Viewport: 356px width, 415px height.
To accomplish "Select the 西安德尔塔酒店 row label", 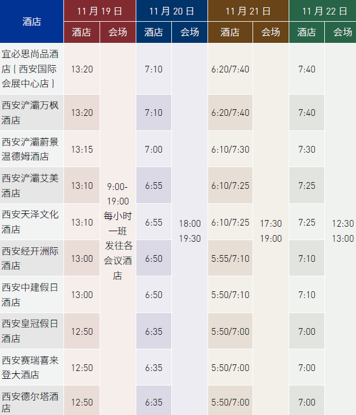I will click(x=32, y=402).
